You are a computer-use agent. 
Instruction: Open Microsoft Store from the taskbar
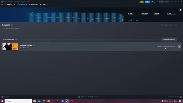[35, 101]
